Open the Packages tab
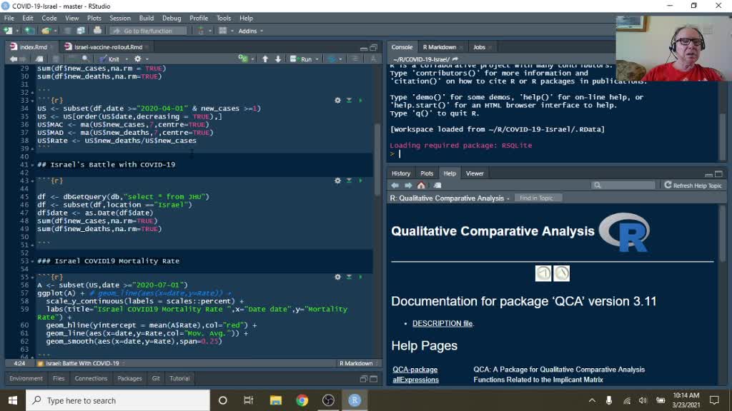The height and width of the screenshot is (411, 732). pyautogui.click(x=129, y=378)
